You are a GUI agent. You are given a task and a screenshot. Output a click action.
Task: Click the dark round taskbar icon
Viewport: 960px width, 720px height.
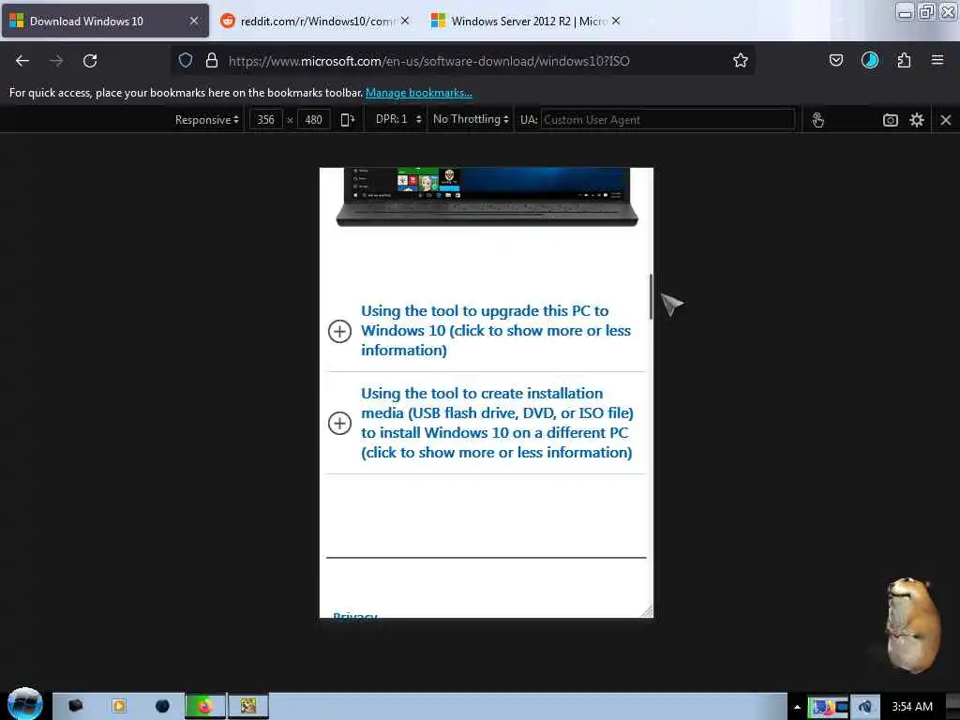coord(162,706)
